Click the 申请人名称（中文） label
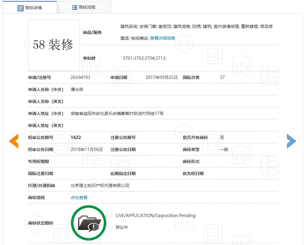 click(x=46, y=89)
